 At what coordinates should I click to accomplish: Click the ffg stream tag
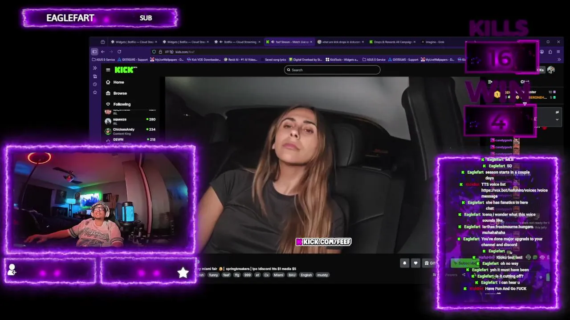point(237,275)
